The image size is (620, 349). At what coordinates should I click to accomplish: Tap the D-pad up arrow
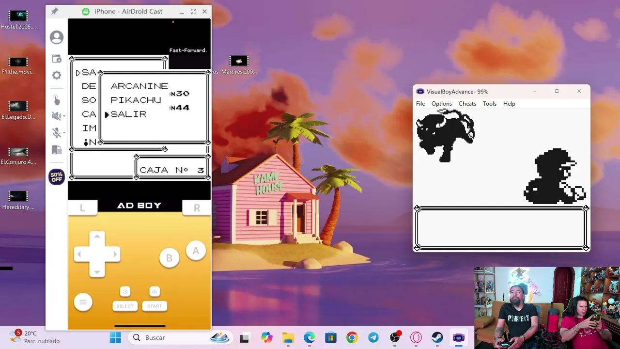[x=97, y=237]
